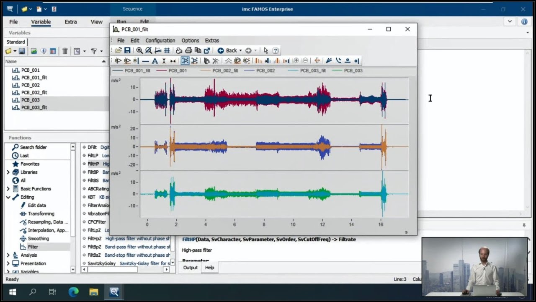This screenshot has width=536, height=302.
Task: Open variable properties info icon
Action: (x=43, y=51)
